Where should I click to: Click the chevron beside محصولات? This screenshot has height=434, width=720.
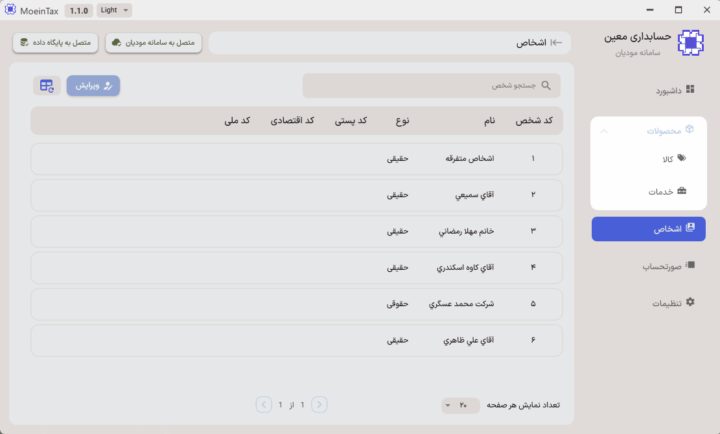pos(604,131)
